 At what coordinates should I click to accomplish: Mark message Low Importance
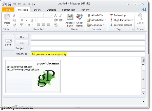pos(121,25)
